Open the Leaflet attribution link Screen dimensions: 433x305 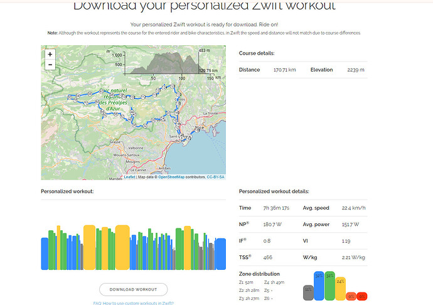[129, 177]
